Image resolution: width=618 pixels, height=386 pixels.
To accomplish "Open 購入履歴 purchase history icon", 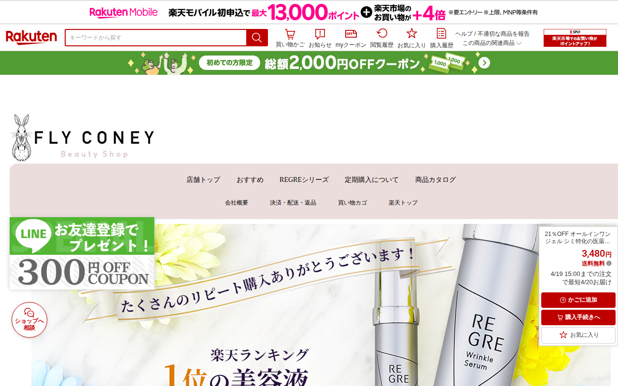I will tap(441, 38).
